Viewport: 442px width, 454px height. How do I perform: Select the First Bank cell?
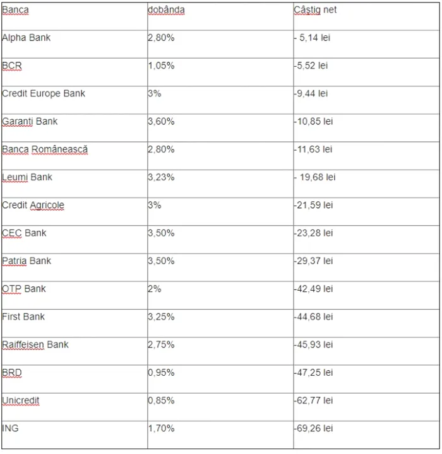pyautogui.click(x=24, y=317)
